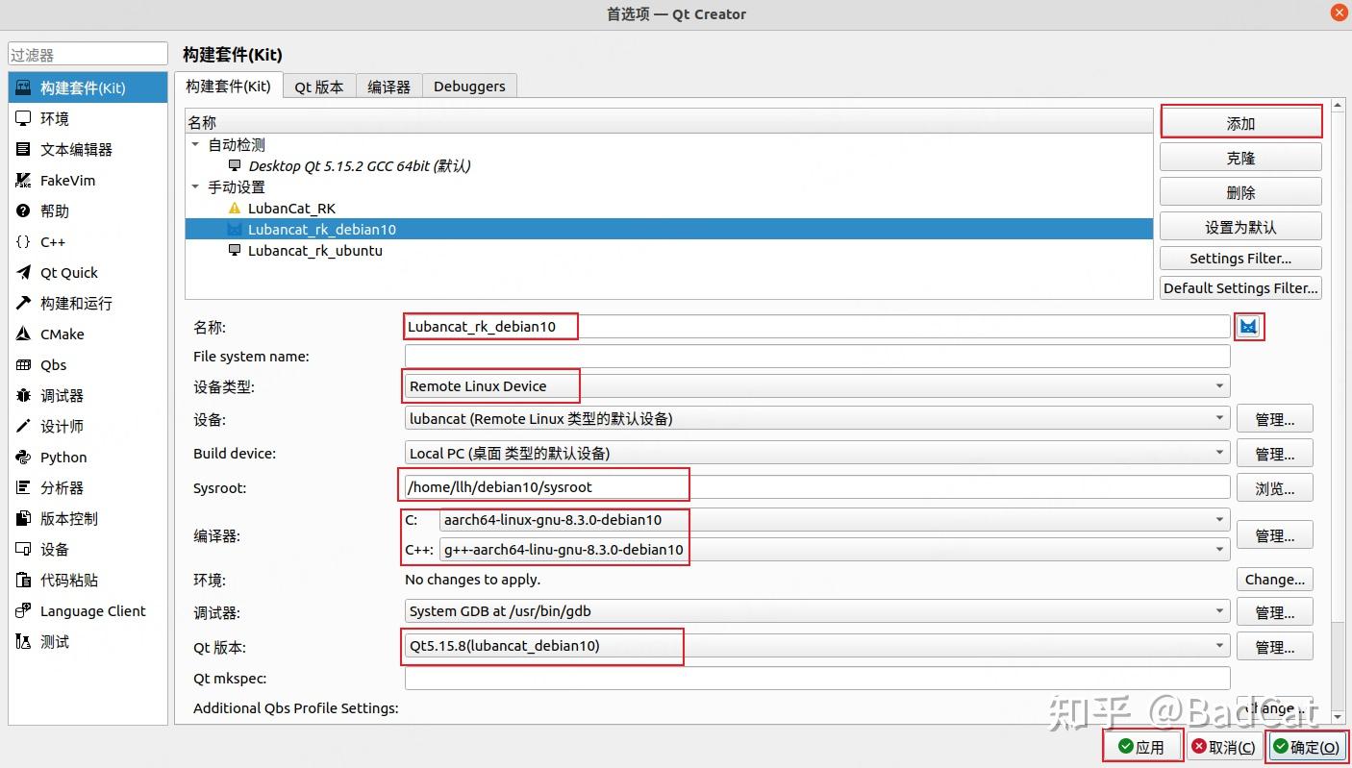
Task: Click the monitor icon of Desktop Qt 5.15.2 kit
Action: pyautogui.click(x=235, y=165)
